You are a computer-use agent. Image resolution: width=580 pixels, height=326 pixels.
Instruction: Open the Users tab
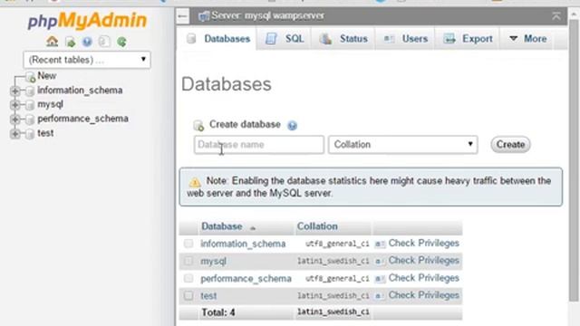406,38
